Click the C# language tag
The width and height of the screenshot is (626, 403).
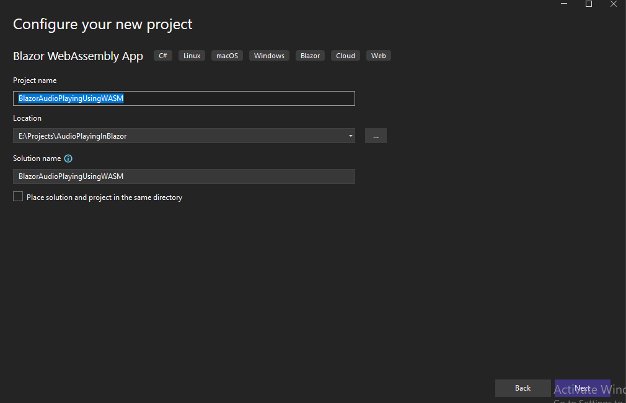(163, 56)
